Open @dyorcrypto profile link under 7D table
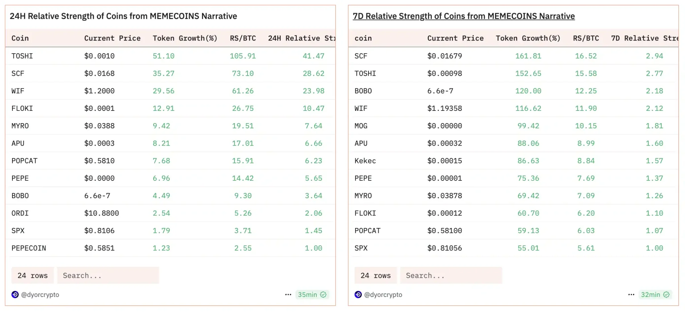This screenshot has width=685, height=312. pos(383,295)
